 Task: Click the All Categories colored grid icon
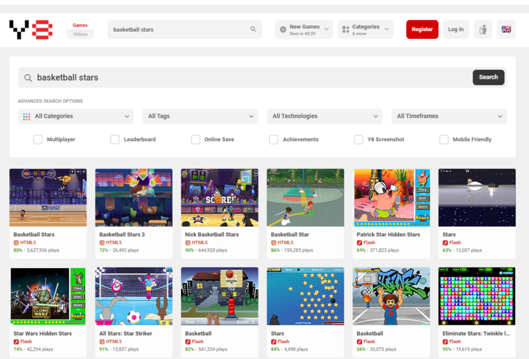click(x=26, y=117)
